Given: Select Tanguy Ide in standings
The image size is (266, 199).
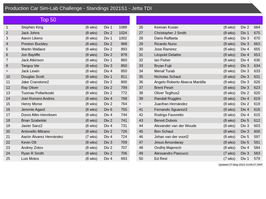Looking at the screenshot, I should (x=30, y=66).
